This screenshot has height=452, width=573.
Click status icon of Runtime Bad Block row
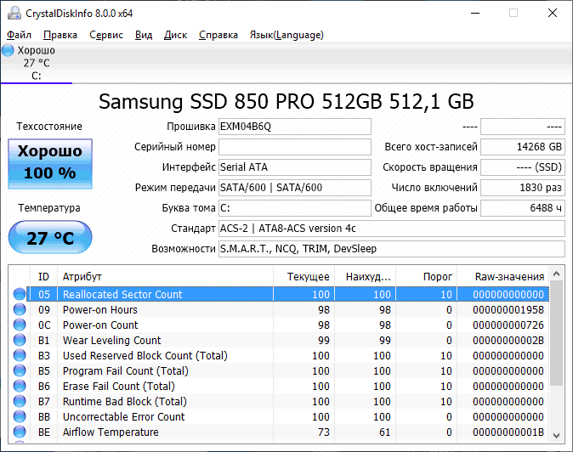tap(20, 402)
